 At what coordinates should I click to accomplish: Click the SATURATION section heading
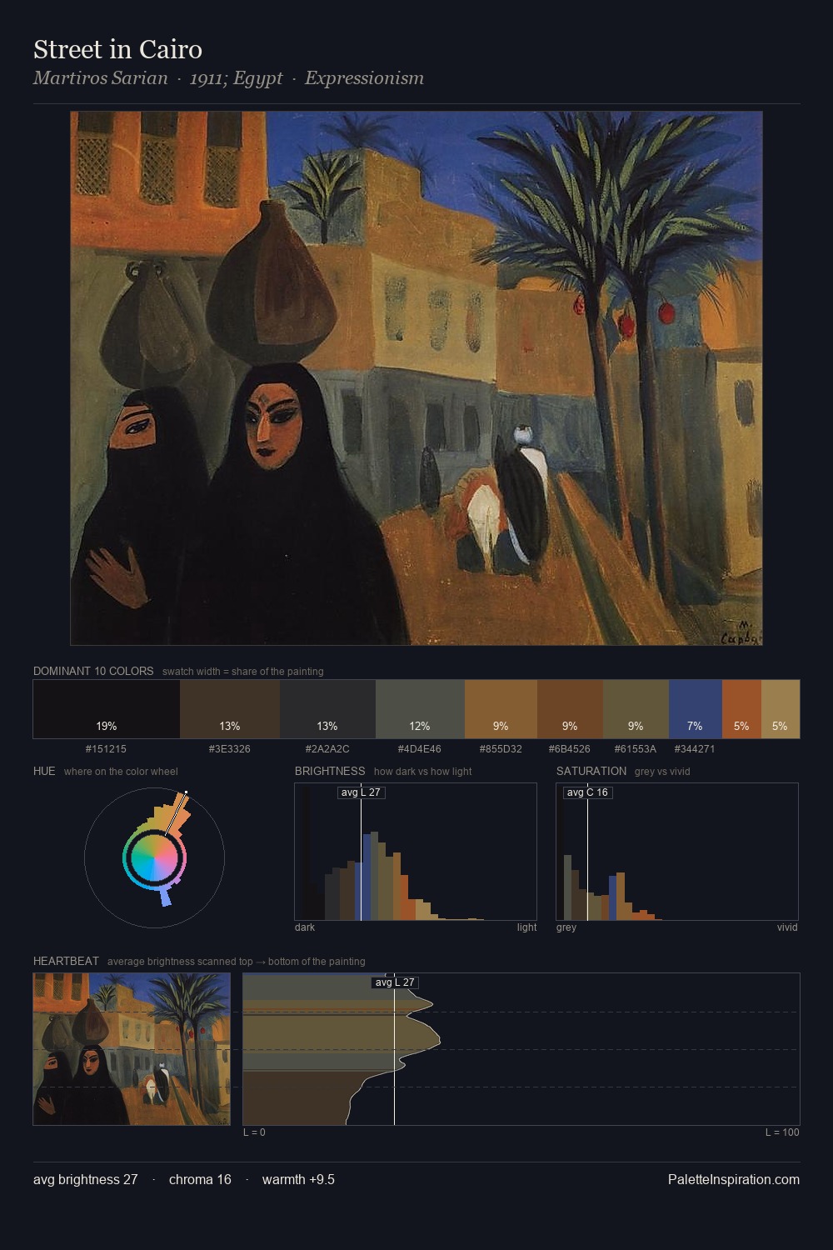click(x=591, y=771)
